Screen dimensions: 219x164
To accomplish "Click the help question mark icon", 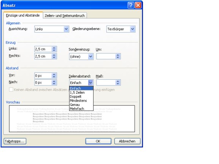I will click(131, 5).
